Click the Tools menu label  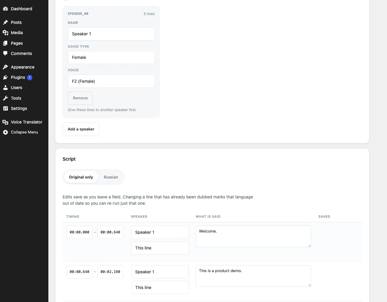[16, 98]
